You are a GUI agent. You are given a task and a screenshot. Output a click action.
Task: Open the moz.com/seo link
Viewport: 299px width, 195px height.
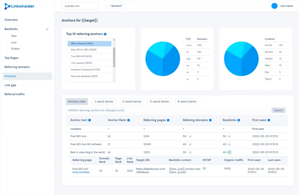(x=81, y=172)
